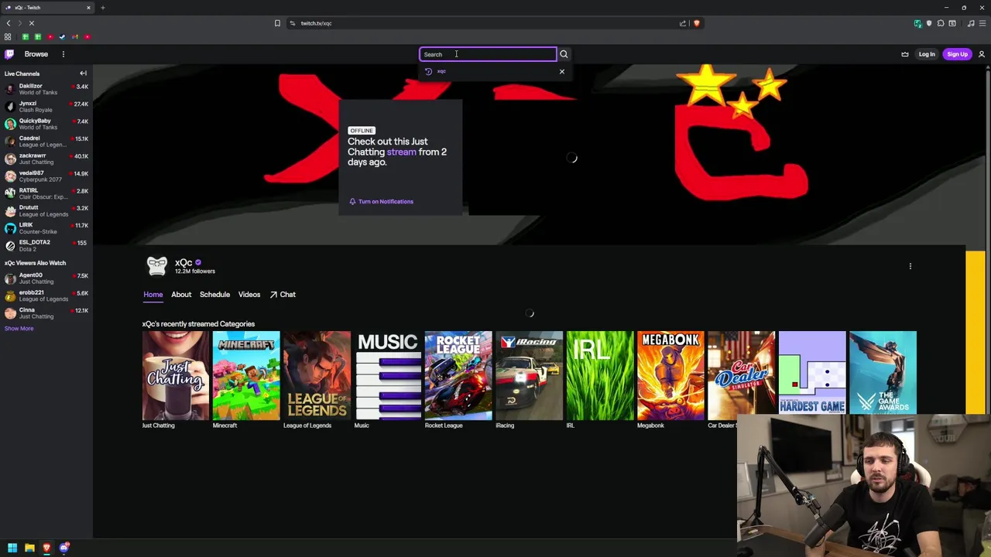
Task: Open the Rocket League category thumbnail
Action: point(458,375)
